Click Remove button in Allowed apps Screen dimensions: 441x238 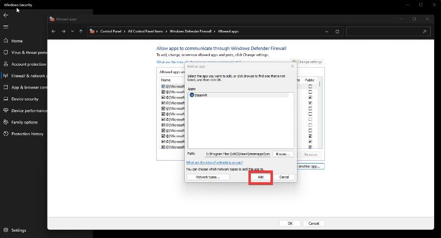(311, 155)
